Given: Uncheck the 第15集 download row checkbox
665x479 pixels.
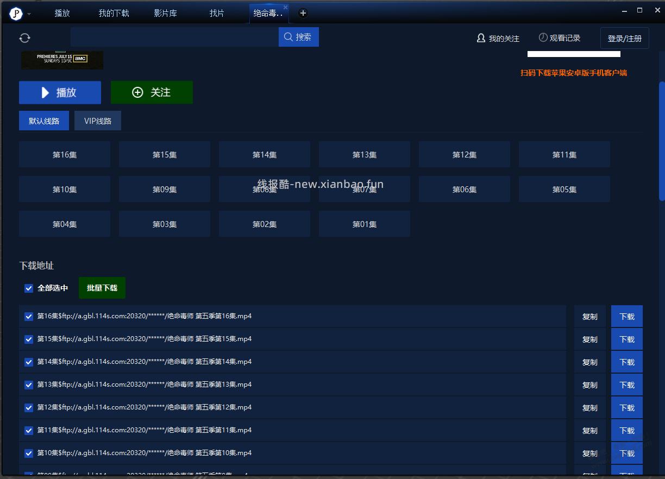Looking at the screenshot, I should [29, 339].
